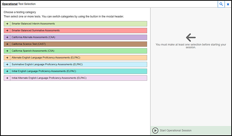The width and height of the screenshot is (232, 136).
Task: Expand arrow for California Spanish Assessments (CSA)
Action: click(x=7, y=51)
